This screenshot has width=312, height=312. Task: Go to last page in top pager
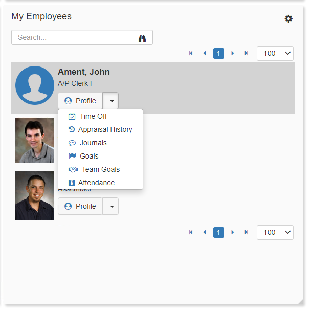(x=246, y=53)
